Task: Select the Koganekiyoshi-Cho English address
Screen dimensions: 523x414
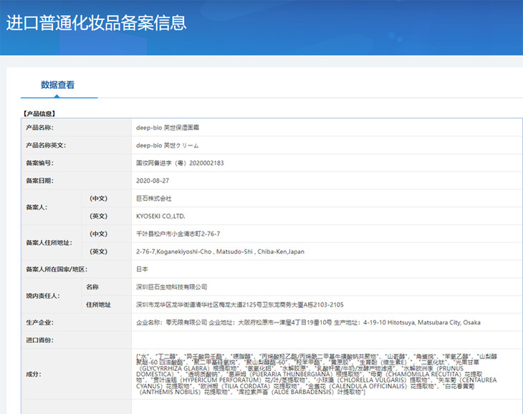Action: click(x=220, y=251)
